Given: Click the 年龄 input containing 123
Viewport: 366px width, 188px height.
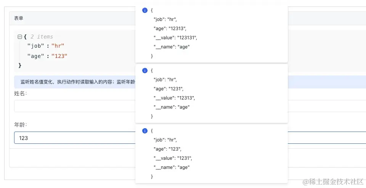Looking at the screenshot, I should [74, 138].
